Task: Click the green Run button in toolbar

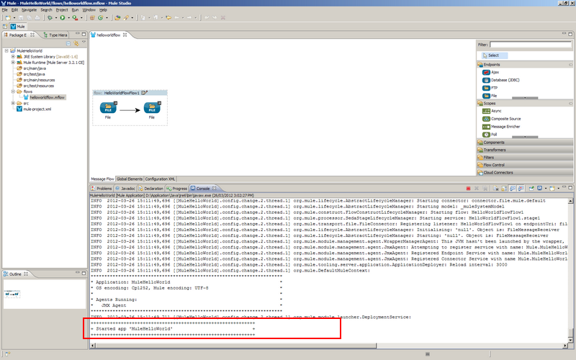Action: [63, 17]
